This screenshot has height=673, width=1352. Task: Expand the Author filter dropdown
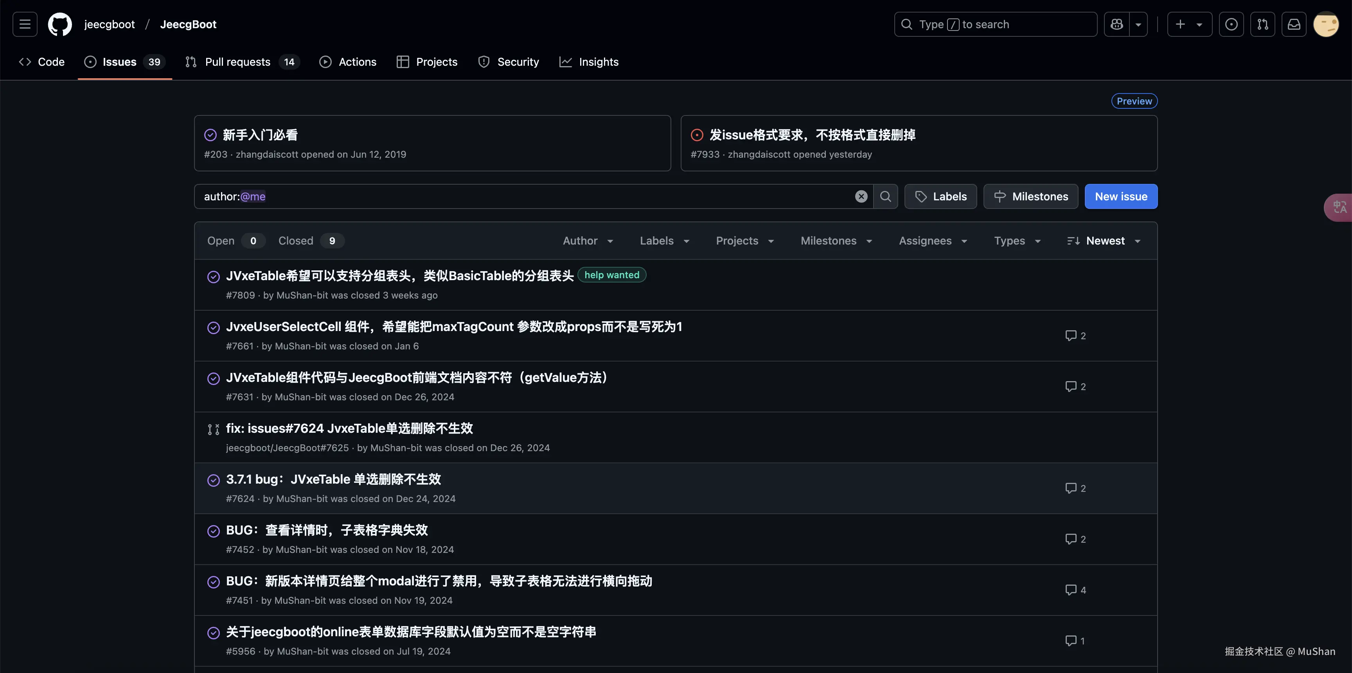[x=587, y=240]
